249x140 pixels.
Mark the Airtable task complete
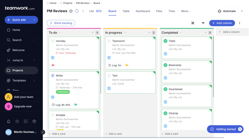tap(53, 115)
